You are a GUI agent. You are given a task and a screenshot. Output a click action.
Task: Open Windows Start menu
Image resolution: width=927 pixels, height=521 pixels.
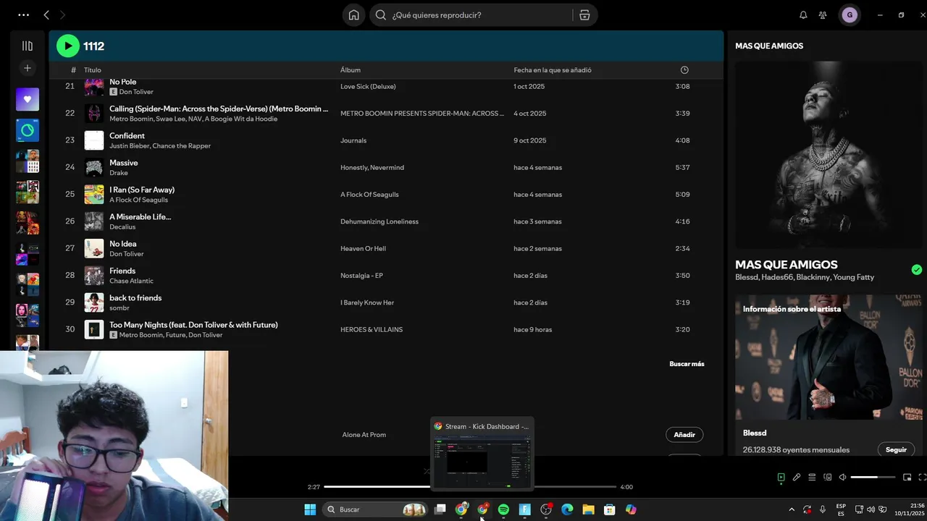tap(310, 509)
